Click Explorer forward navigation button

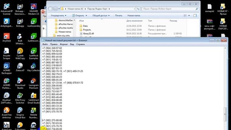pos(55,9)
